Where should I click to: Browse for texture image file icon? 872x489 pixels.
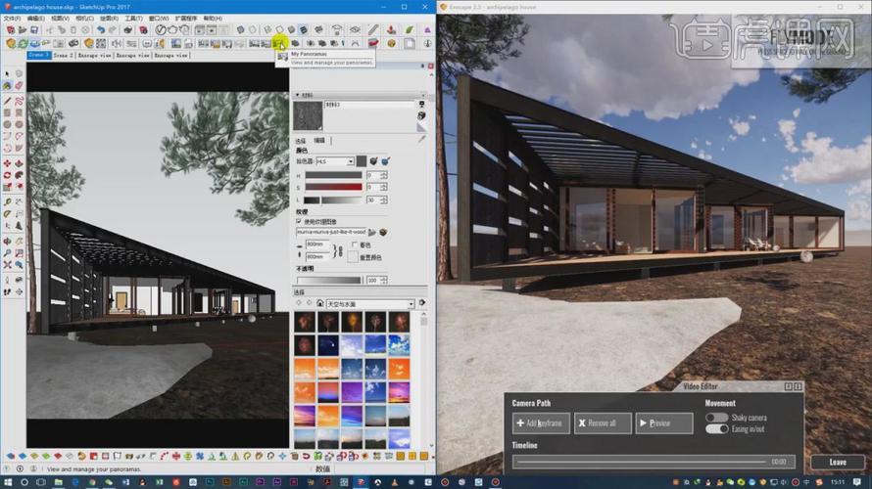372,232
